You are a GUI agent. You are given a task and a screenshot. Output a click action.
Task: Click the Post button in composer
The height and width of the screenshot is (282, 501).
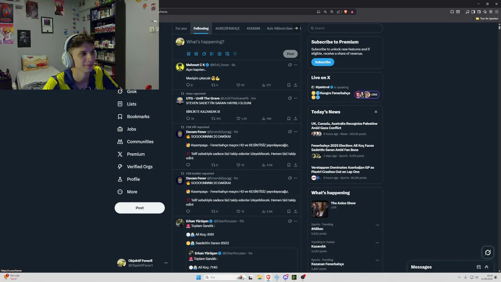click(x=290, y=54)
